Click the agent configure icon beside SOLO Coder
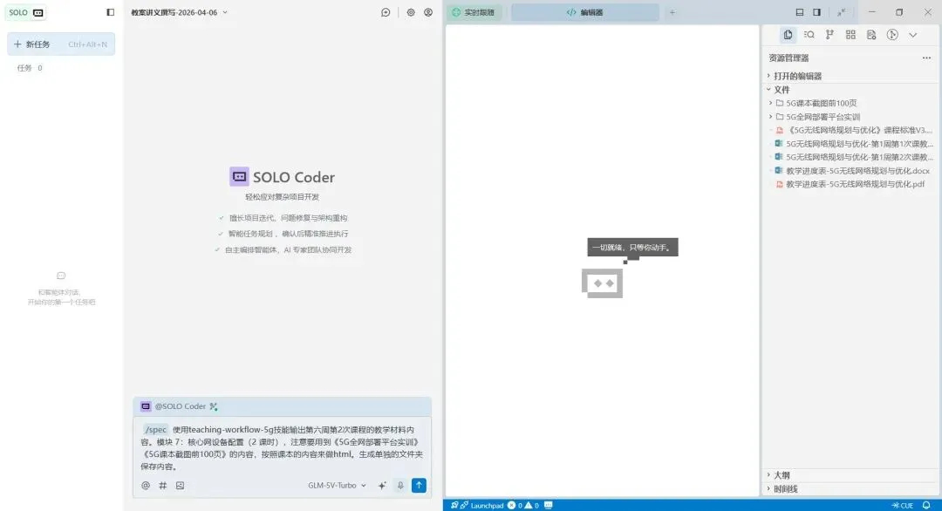This screenshot has height=511, width=942. [x=214, y=406]
